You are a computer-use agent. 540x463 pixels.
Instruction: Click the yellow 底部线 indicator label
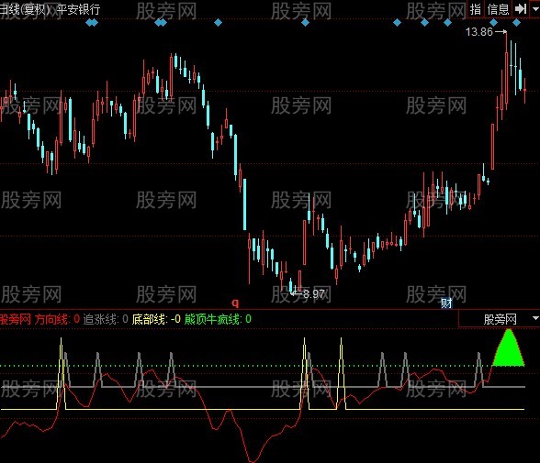pyautogui.click(x=150, y=319)
